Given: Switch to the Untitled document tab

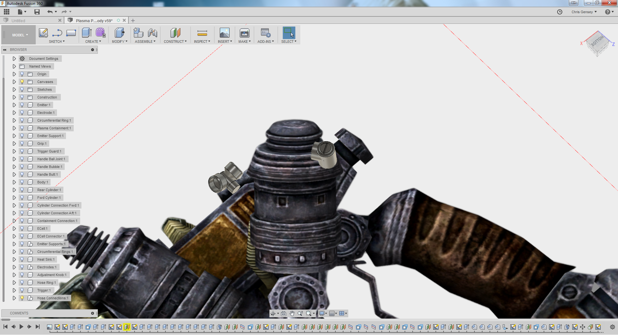Looking at the screenshot, I should click(x=18, y=21).
